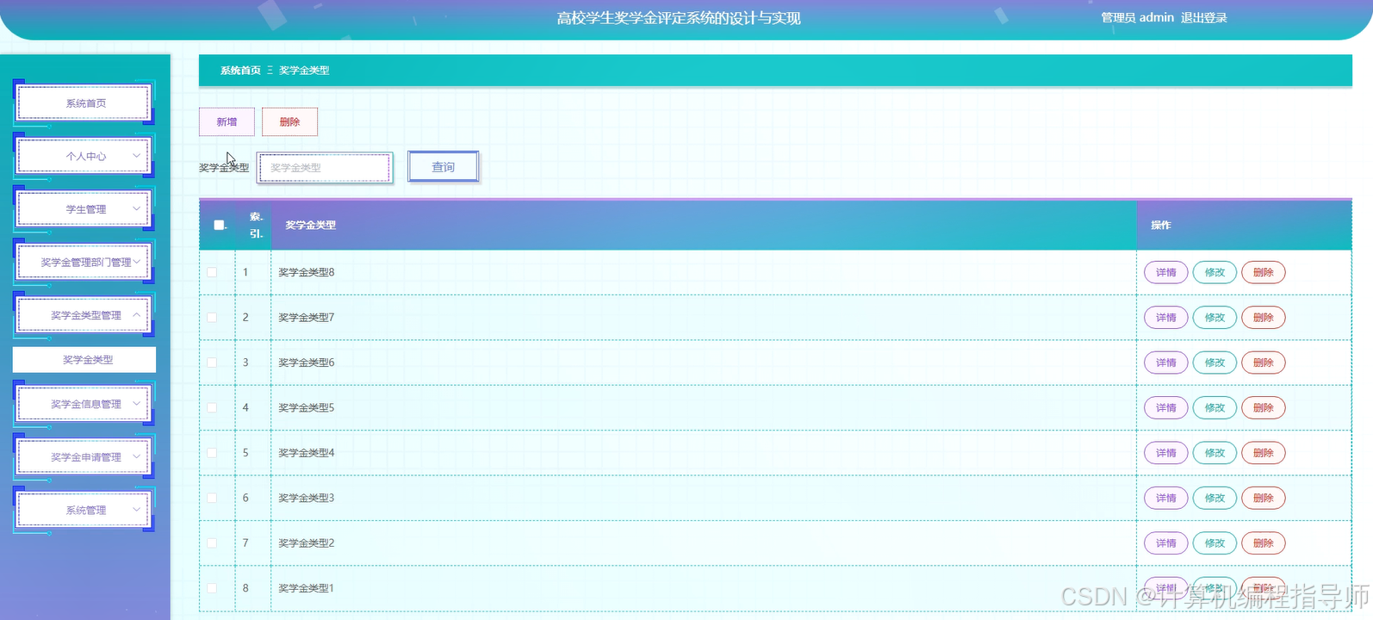Image resolution: width=1373 pixels, height=620 pixels.
Task: Open 奖学金申请管理 in the sidebar
Action: pos(84,457)
